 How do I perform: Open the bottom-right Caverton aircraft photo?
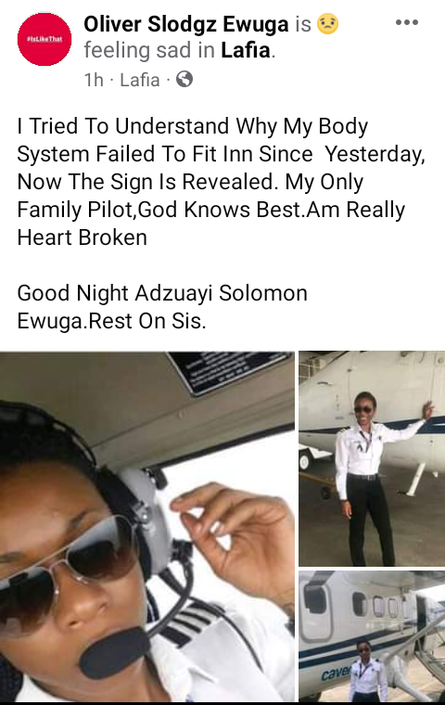[372, 636]
